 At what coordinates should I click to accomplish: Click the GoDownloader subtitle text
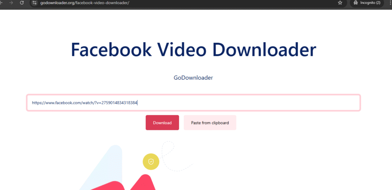point(193,78)
